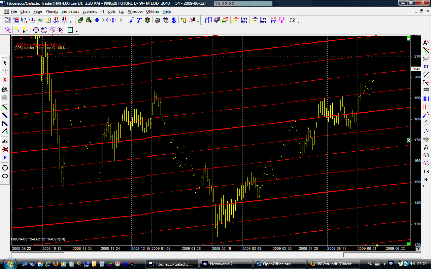Viewport: 431px width, 269px height.
Task: Open the Planets menu
Action: 52,11
